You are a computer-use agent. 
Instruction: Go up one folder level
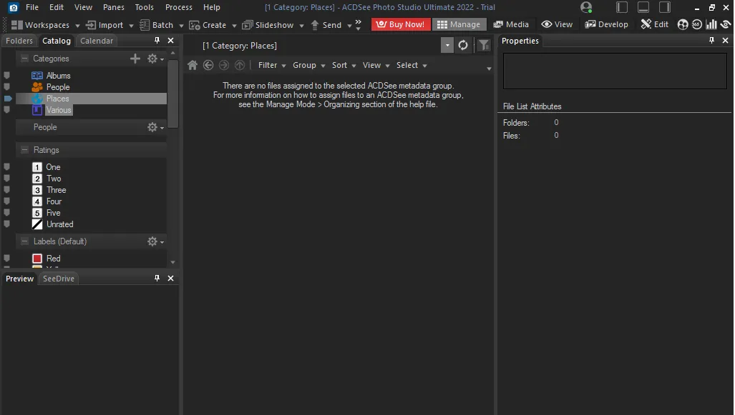pos(240,65)
